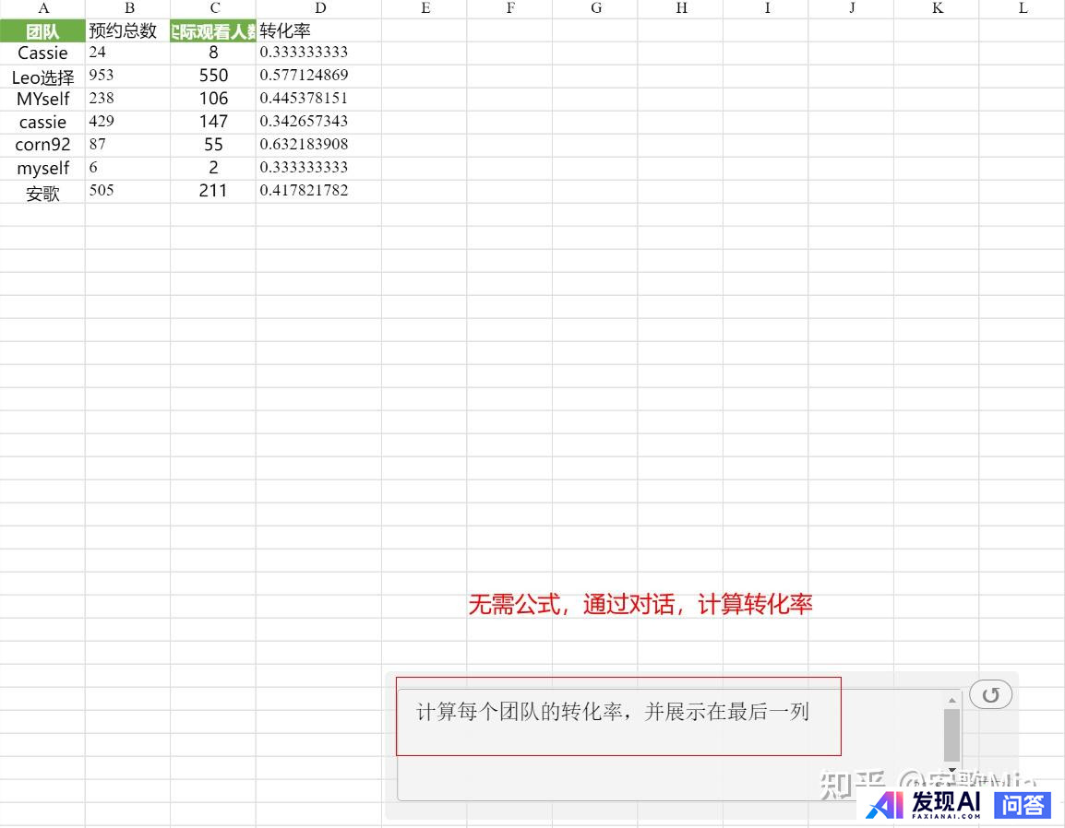Viewport: 1065px width, 828px height.
Task: Click the cell with value 2
Action: pos(213,169)
